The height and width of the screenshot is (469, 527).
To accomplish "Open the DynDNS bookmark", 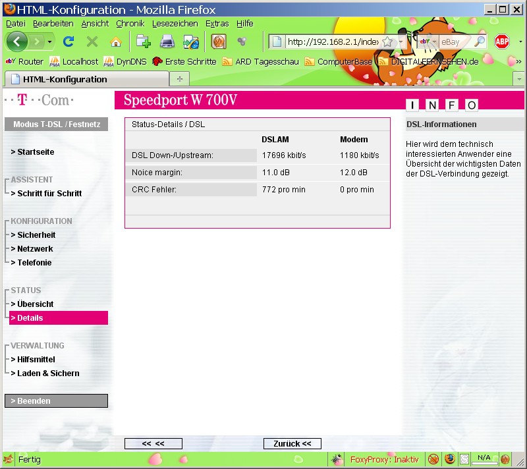I will tap(125, 61).
